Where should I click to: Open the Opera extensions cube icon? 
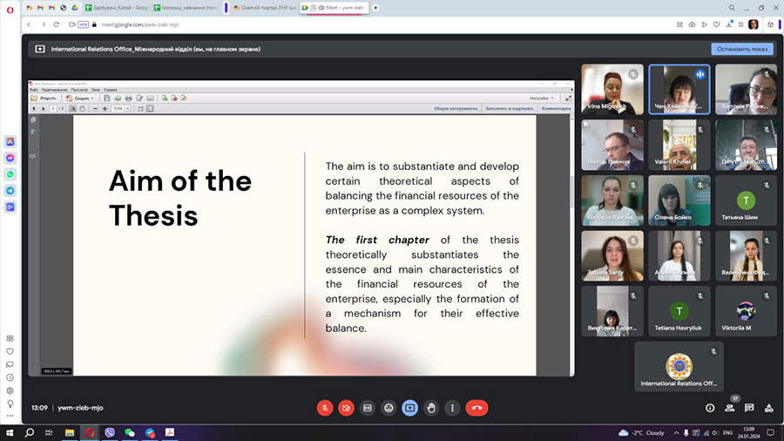771,24
